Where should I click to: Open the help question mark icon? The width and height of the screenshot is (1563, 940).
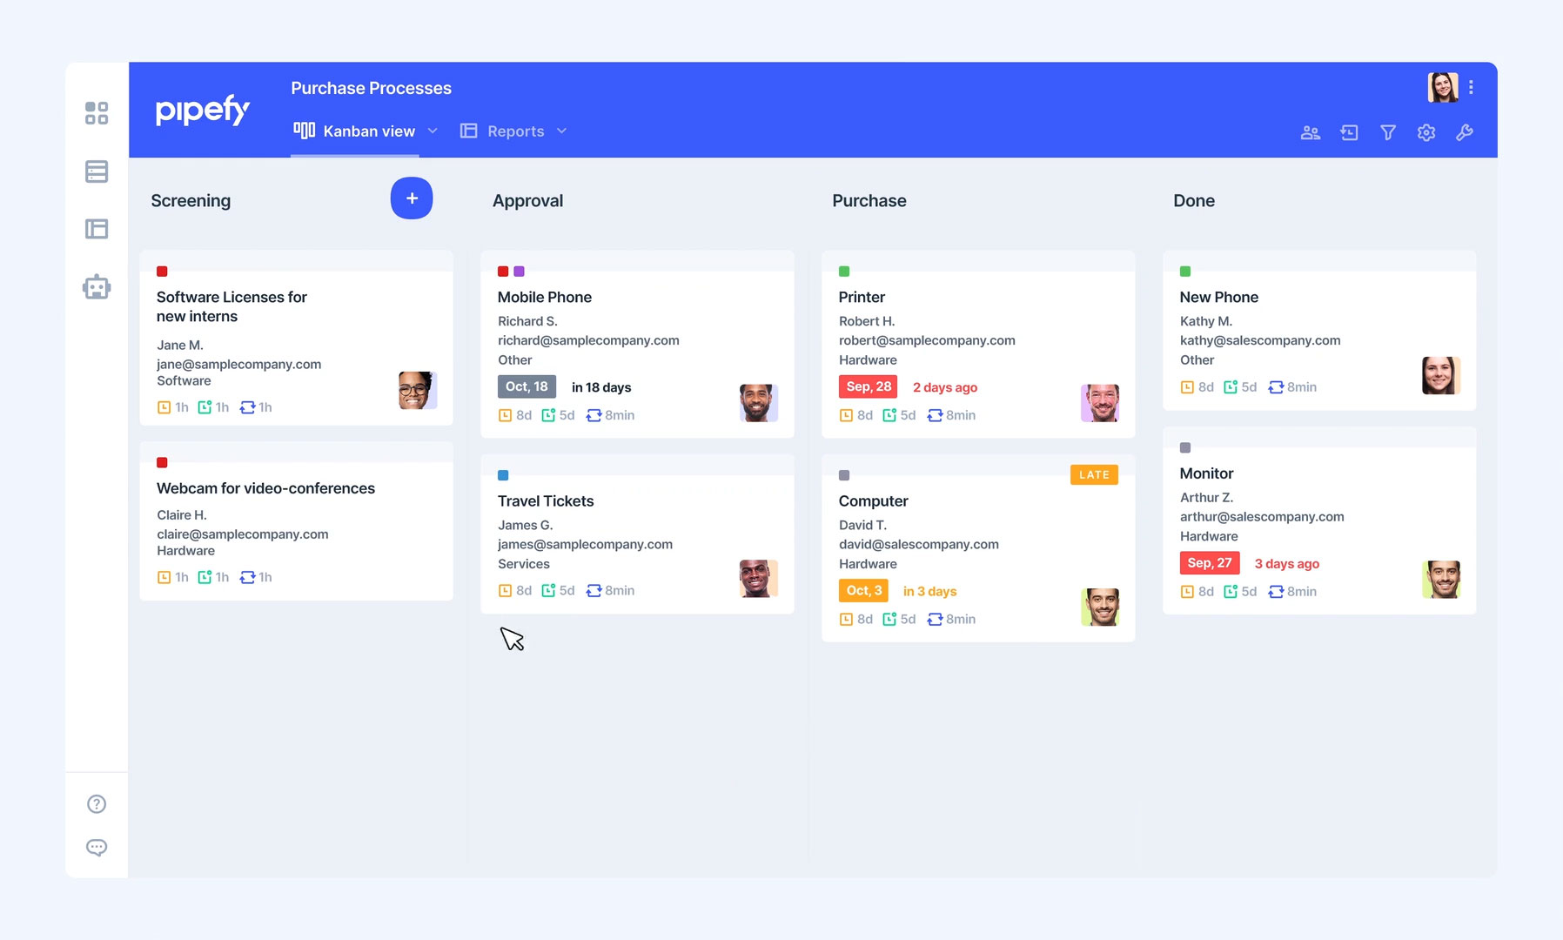pyautogui.click(x=97, y=804)
